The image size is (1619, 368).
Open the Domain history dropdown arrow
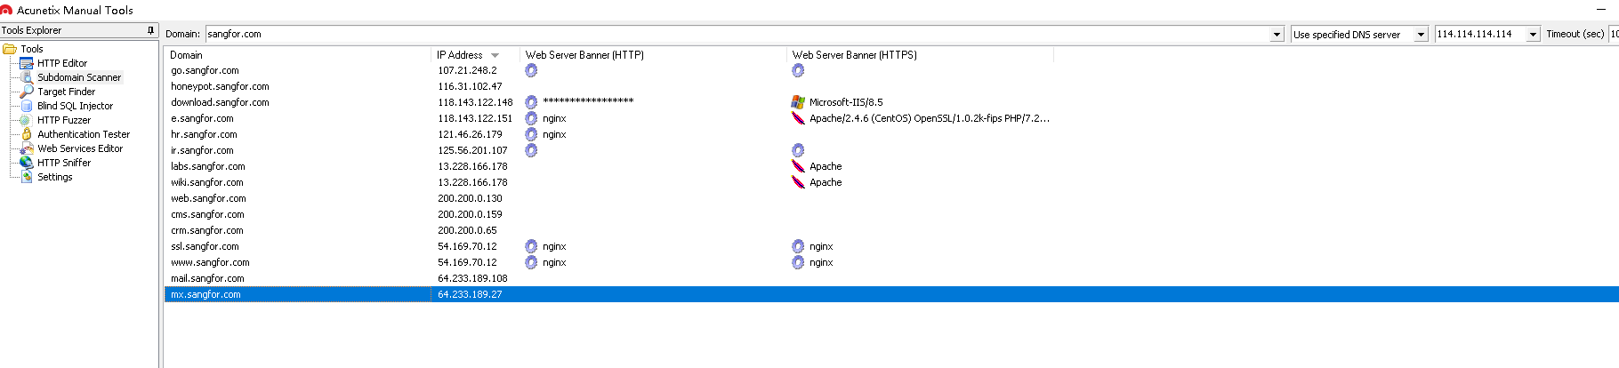coord(1277,35)
